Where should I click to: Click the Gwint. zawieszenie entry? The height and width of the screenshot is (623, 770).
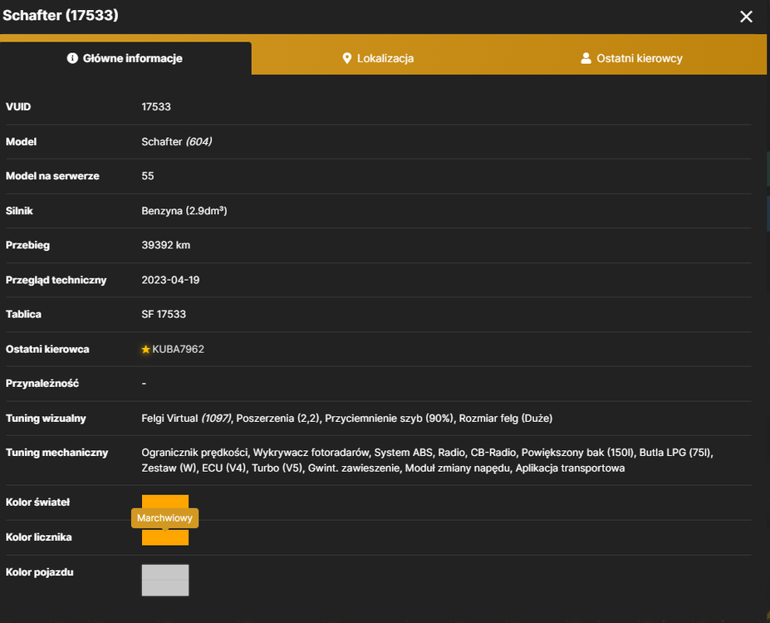(354, 468)
